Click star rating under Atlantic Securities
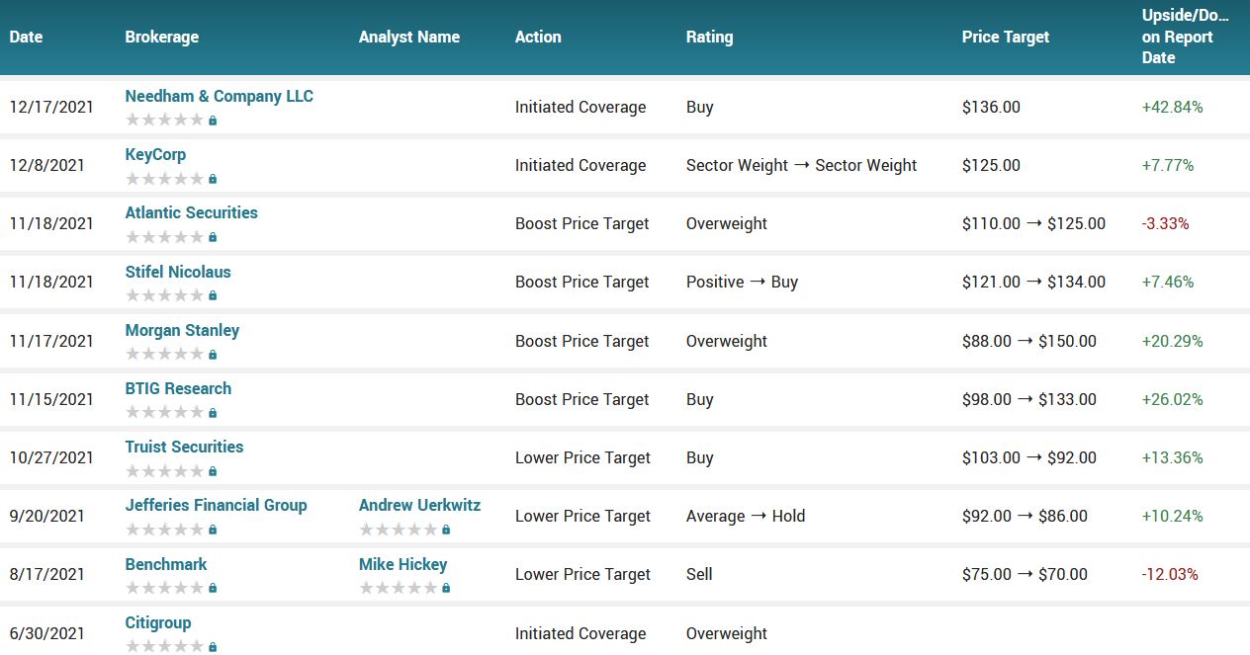This screenshot has width=1250, height=655. (x=164, y=237)
